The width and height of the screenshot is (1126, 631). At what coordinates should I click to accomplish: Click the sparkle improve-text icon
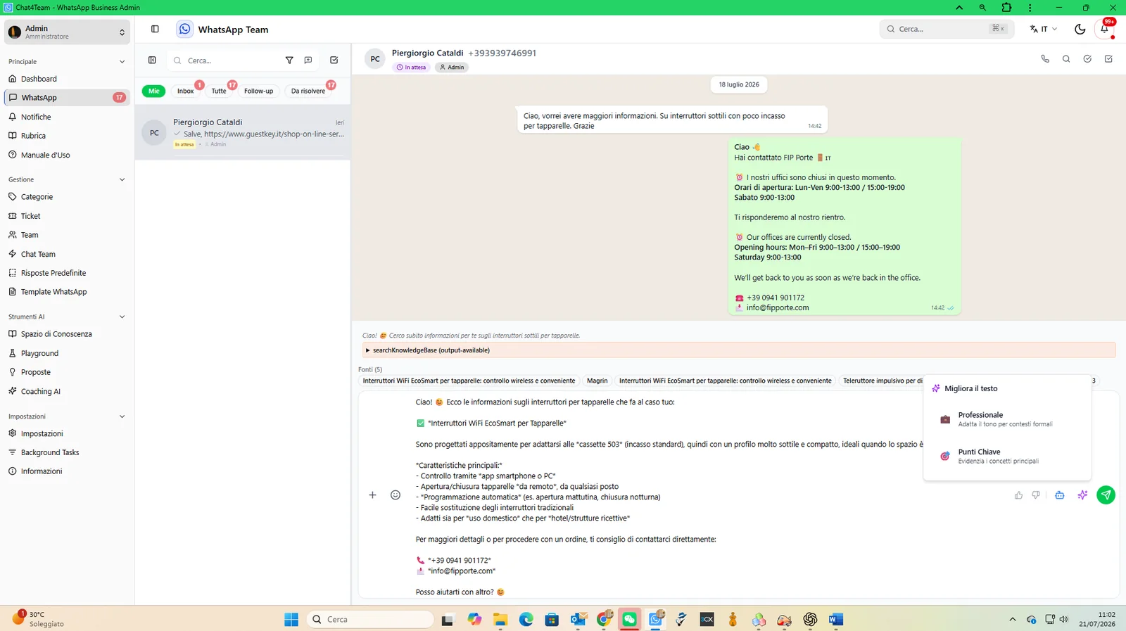coord(1082,495)
